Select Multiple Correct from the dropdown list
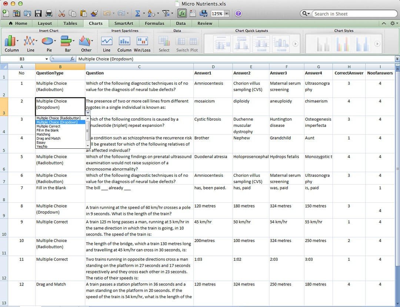The height and width of the screenshot is (307, 400). [x=48, y=126]
